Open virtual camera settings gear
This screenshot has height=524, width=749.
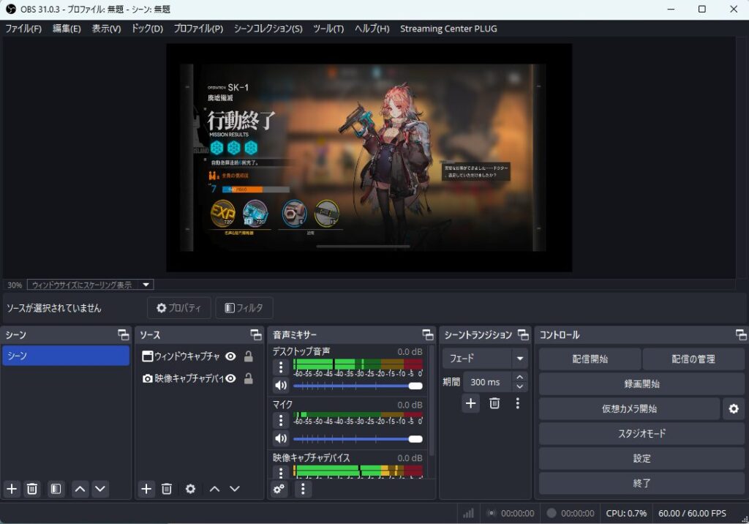tap(734, 409)
